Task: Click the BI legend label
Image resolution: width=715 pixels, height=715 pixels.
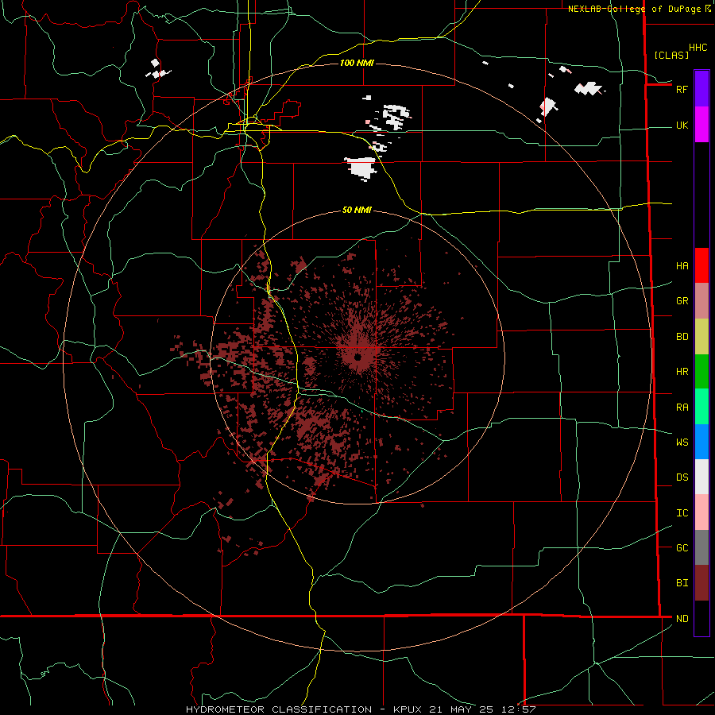Action: pos(682,583)
